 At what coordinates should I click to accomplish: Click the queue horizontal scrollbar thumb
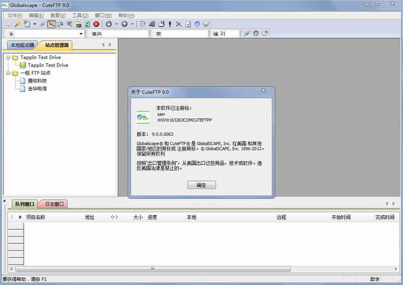coord(153,269)
